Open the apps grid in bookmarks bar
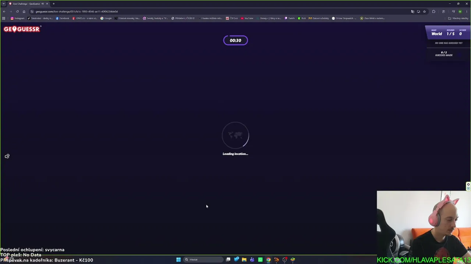Image resolution: width=471 pixels, height=264 pixels. tap(4, 18)
